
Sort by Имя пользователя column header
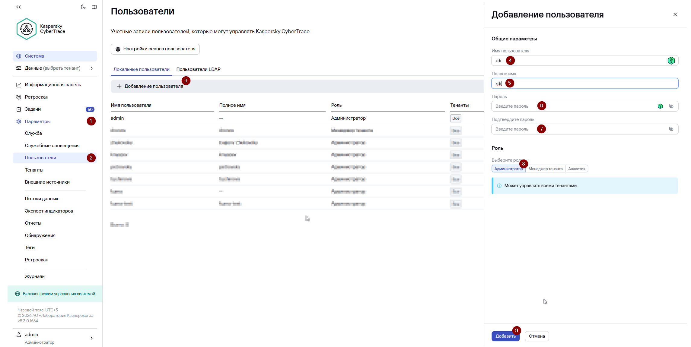(131, 105)
